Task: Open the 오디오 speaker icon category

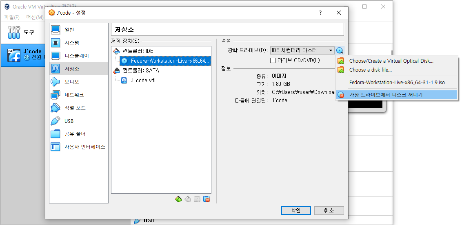Action: (56, 82)
